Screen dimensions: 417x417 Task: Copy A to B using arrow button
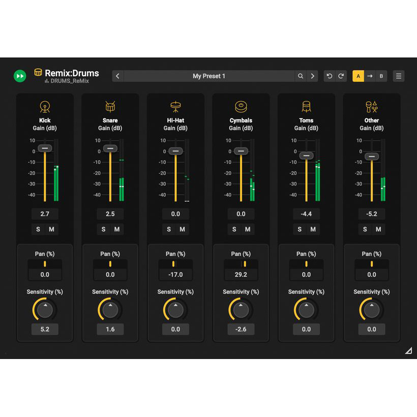(x=370, y=76)
